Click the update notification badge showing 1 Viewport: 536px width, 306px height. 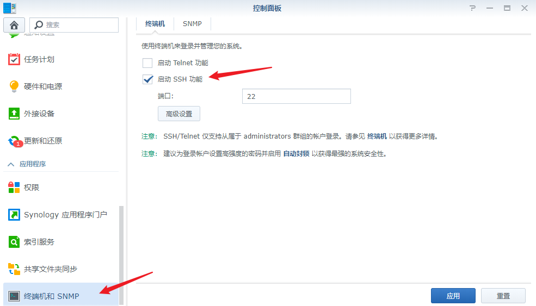18,144
